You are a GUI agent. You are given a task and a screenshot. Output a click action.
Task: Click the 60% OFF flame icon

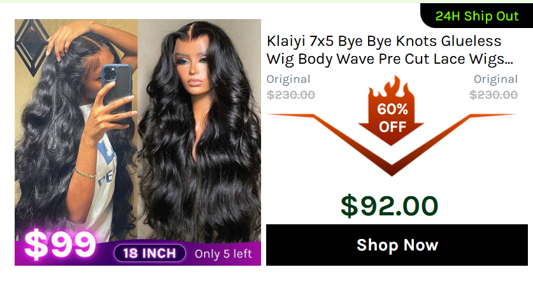(x=391, y=111)
